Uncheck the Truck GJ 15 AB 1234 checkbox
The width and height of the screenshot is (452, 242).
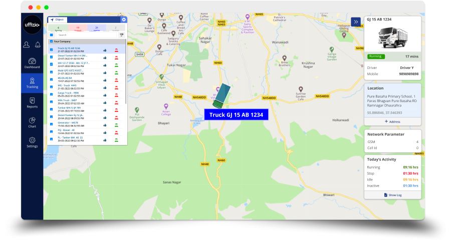pos(52,50)
